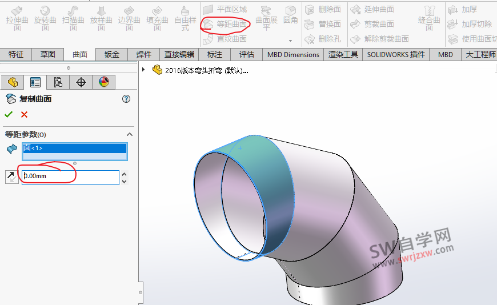Click the Planar Surface (平面区域) tool
Image resolution: width=497 pixels, height=305 pixels.
[x=225, y=10]
